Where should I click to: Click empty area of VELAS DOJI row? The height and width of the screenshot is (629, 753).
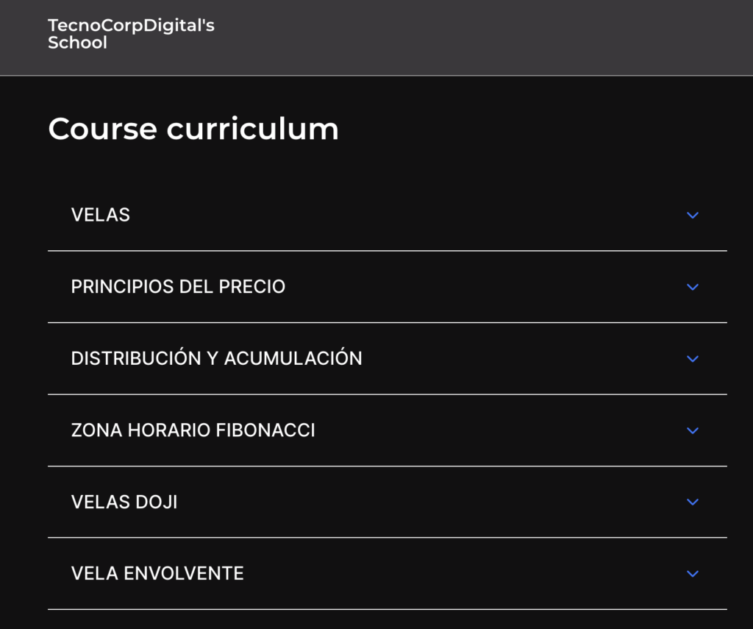[x=432, y=502]
